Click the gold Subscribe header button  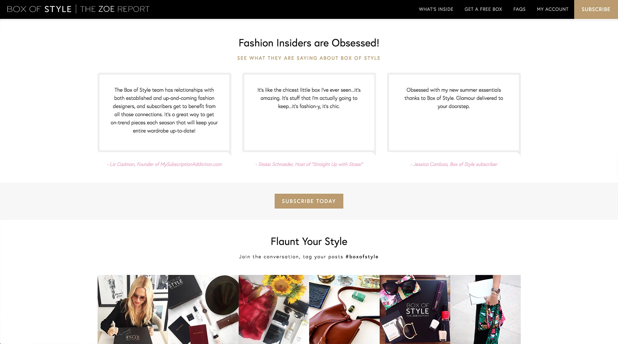[x=596, y=9]
